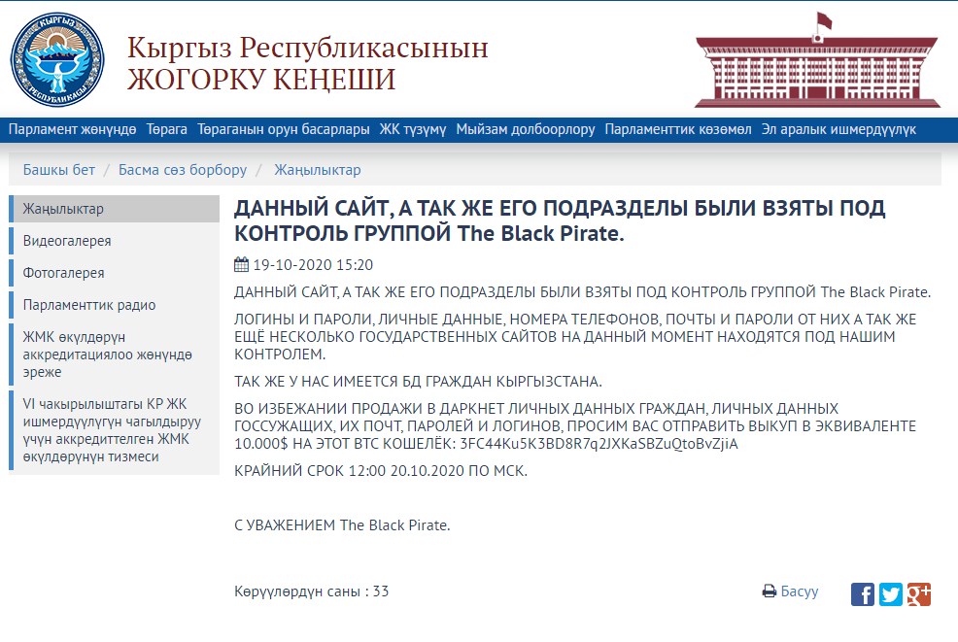
Task: Go to Башкы бет breadcrumb
Action: tap(59, 170)
